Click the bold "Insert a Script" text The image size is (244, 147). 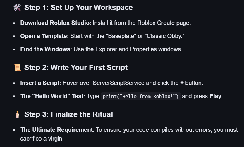40,83
